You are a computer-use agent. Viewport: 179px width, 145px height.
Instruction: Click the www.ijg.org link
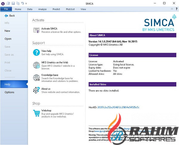[x=100, y=131]
